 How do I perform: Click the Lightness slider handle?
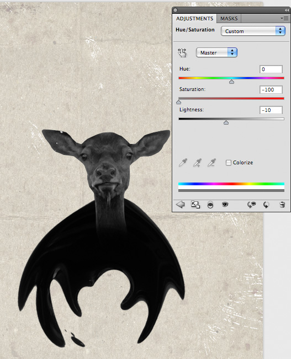click(226, 122)
